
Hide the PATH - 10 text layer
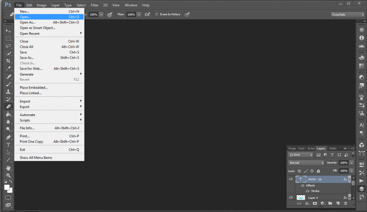tap(291, 179)
